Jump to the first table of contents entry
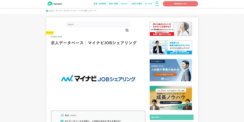Image resolution: width=244 pixels, height=122 pixels. (x=93, y=121)
